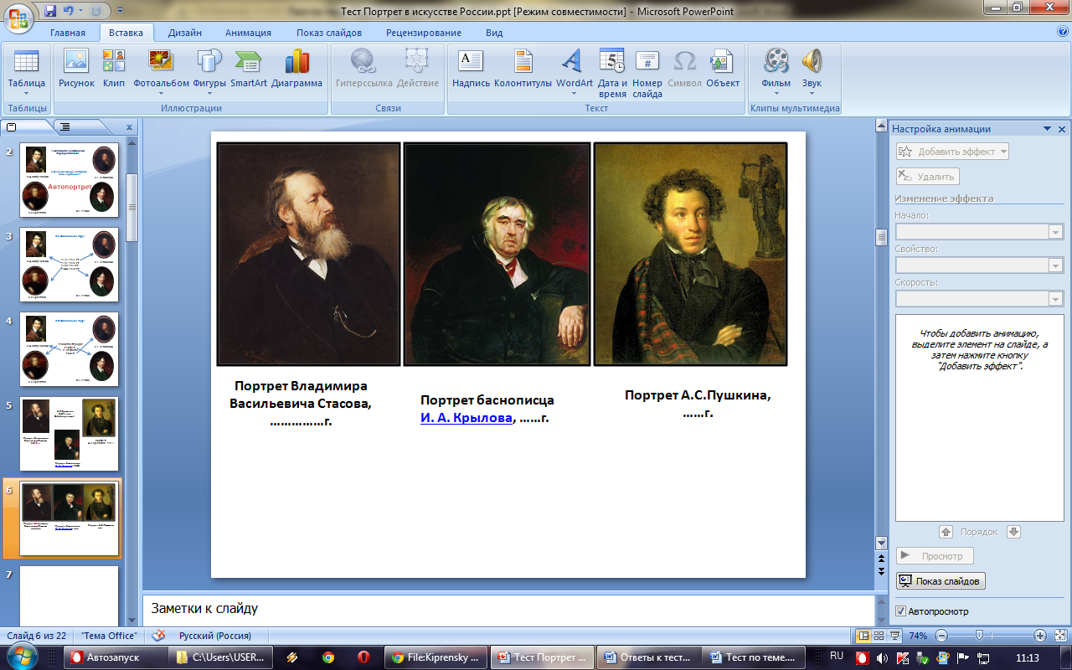Zoom in with the plus button
The height and width of the screenshot is (670, 1072).
click(1039, 636)
